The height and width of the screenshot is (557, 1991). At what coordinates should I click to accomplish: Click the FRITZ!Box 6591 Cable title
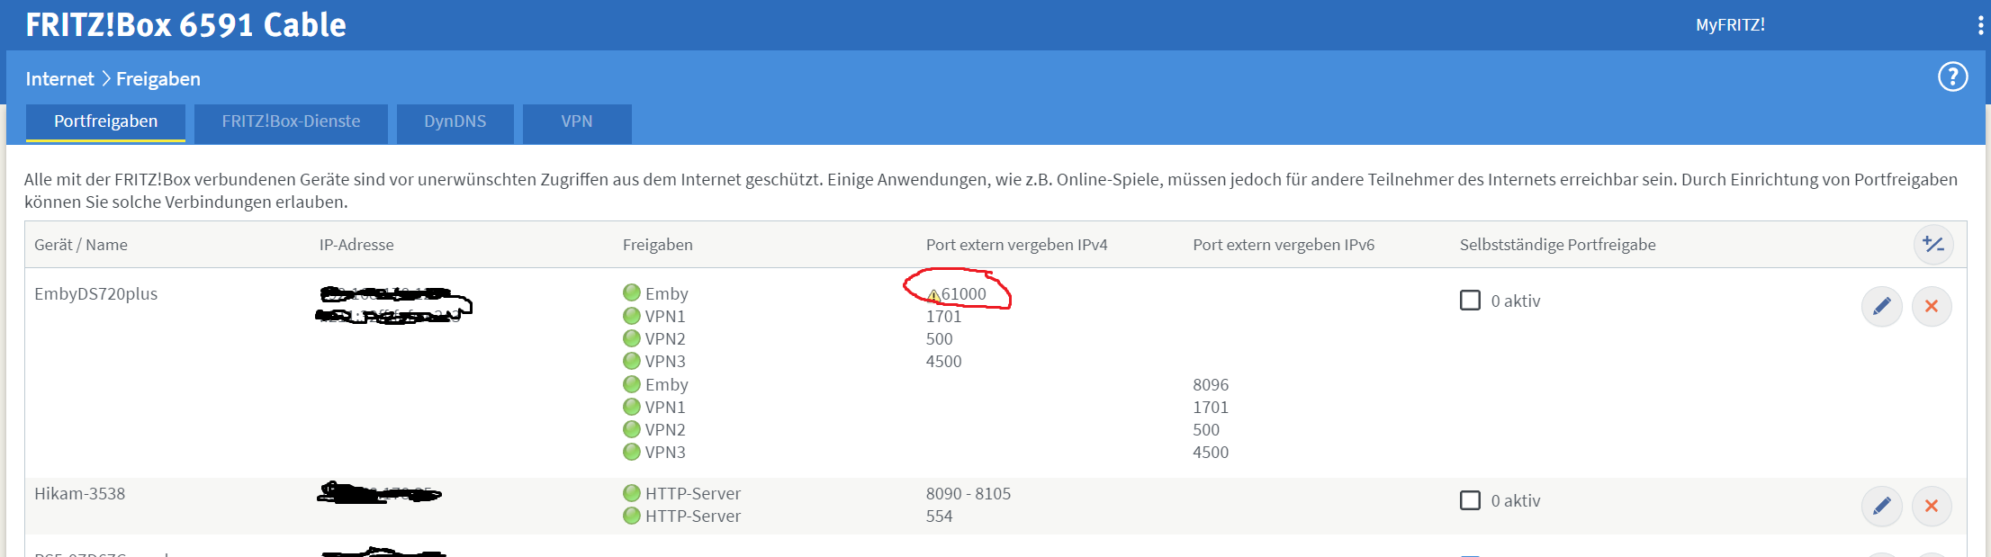click(x=185, y=24)
